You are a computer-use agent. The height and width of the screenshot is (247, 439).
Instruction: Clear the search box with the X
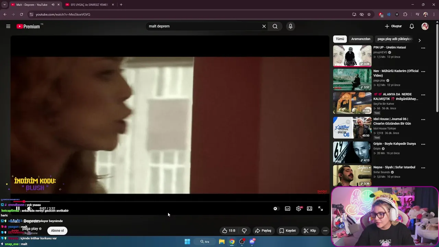coord(264,26)
